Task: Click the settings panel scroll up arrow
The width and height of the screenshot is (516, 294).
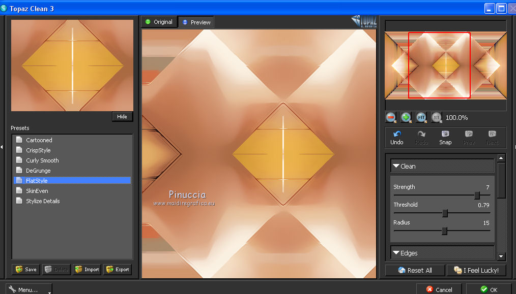Action: [501, 158]
